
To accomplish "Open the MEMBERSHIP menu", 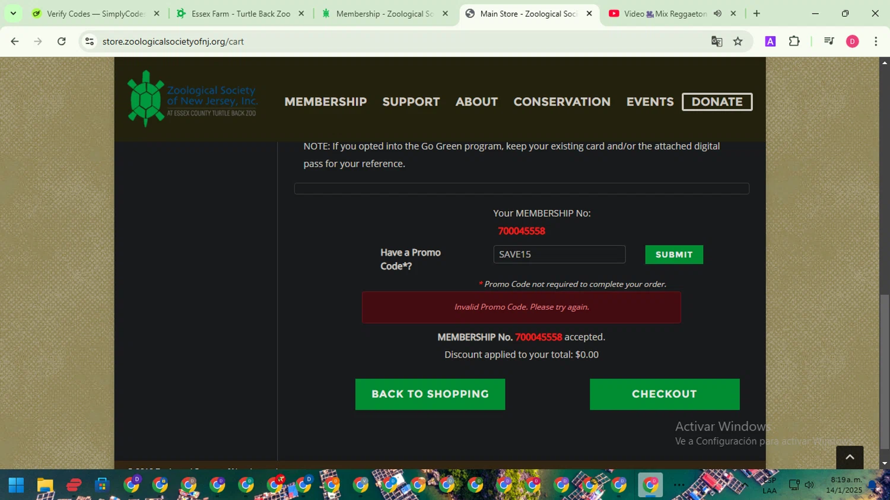I will 326,102.
